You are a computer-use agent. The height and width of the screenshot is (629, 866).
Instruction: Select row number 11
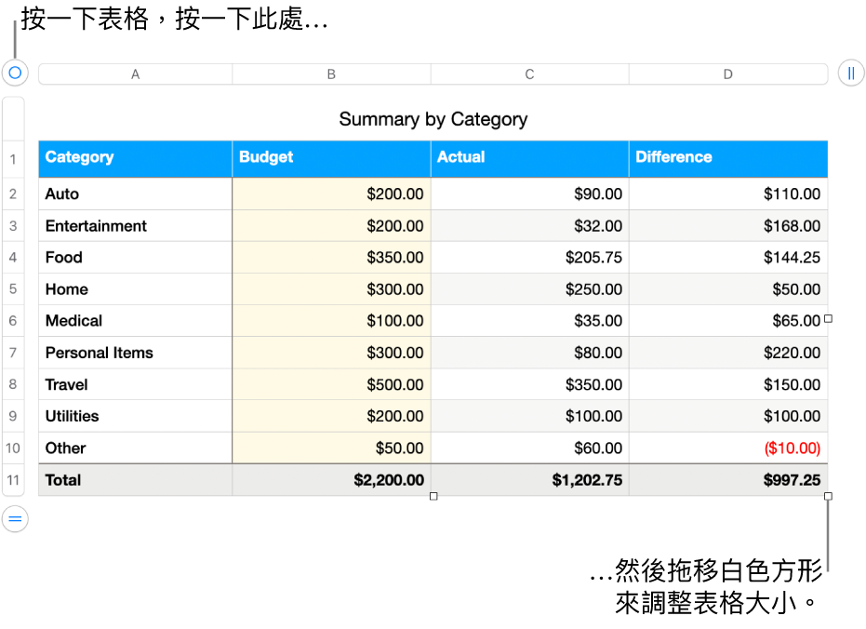pyautogui.click(x=13, y=480)
